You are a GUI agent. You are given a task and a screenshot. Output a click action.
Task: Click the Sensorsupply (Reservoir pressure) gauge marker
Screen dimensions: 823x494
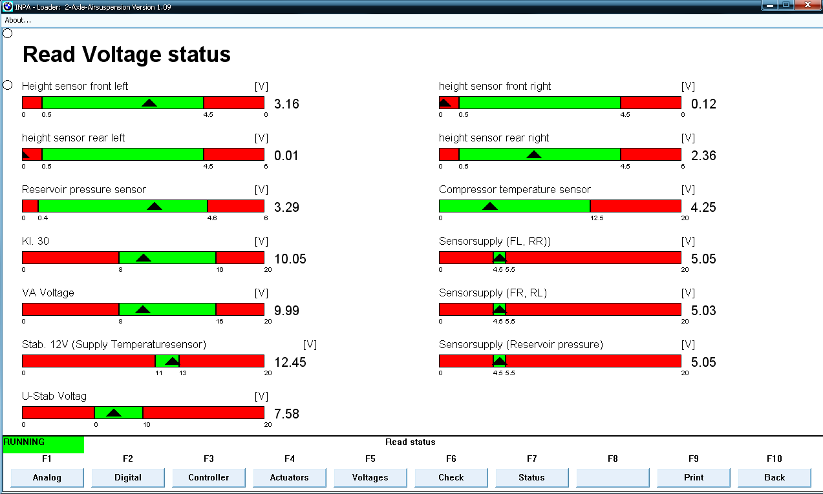point(500,361)
